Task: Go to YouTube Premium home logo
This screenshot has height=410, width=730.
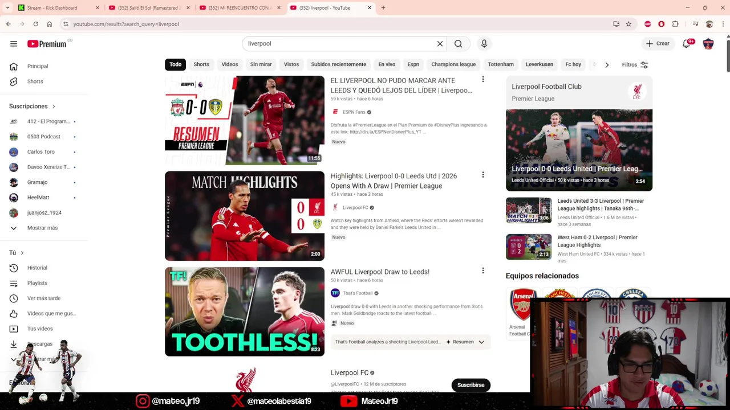Action: tap(47, 44)
